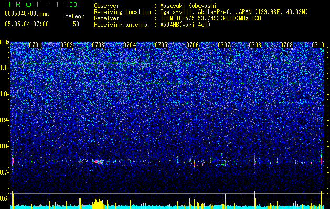Click the 0703 time marker
This screenshot has width=330, height=209.
click(98, 45)
